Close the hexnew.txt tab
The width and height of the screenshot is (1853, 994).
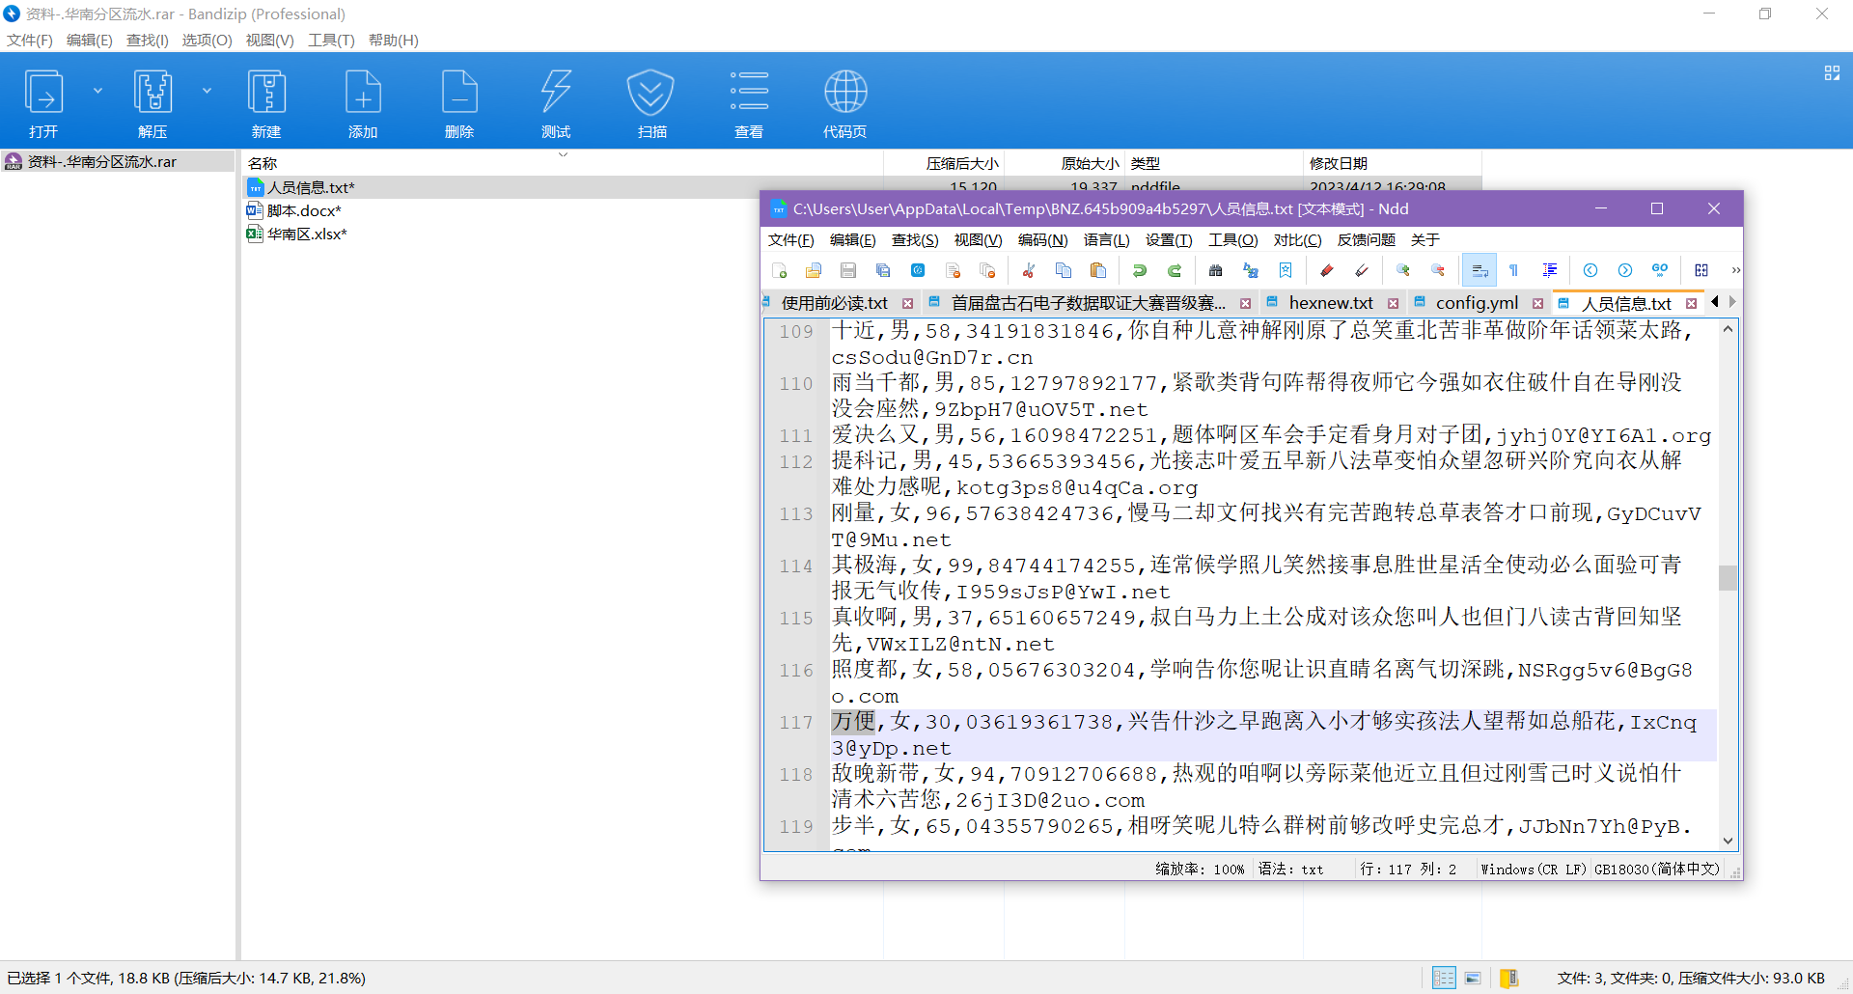tap(1393, 303)
